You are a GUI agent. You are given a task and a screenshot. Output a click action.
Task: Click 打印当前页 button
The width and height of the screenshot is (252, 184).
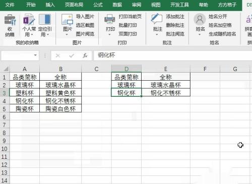pos(130,17)
